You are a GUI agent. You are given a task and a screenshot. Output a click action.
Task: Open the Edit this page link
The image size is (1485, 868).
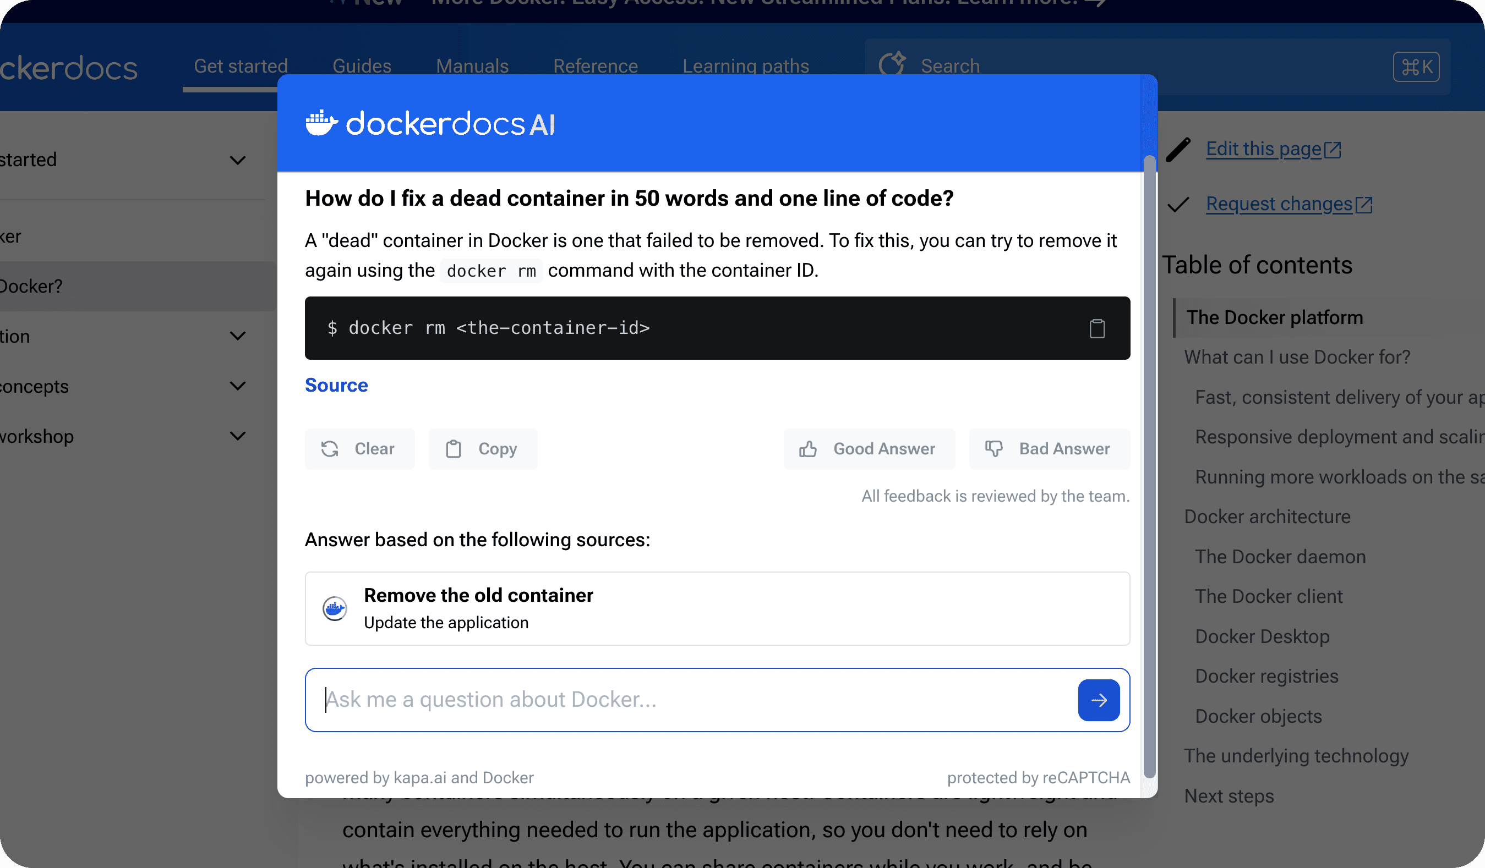pyautogui.click(x=1263, y=149)
